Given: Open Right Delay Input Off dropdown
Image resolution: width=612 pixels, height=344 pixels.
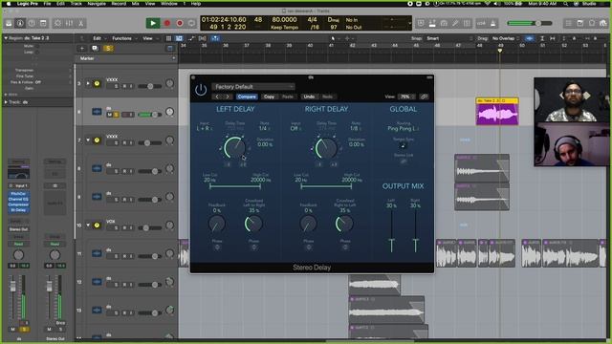Looking at the screenshot, I should click(x=295, y=128).
